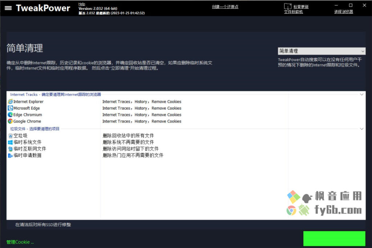Select the 临时系统文件 list entry
The height and width of the screenshot is (248, 372).
(28, 142)
